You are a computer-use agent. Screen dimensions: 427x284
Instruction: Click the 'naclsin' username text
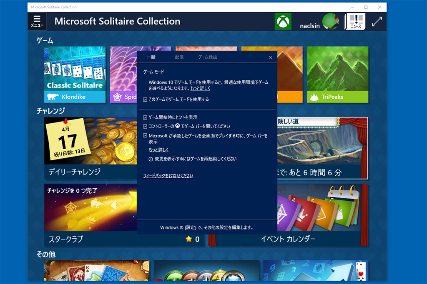310,26
